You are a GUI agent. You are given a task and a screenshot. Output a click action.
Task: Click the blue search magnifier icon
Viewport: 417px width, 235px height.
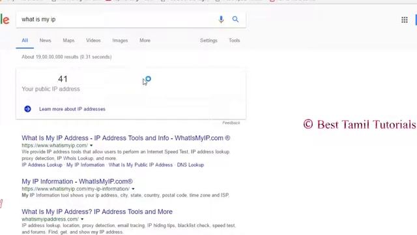(x=235, y=19)
